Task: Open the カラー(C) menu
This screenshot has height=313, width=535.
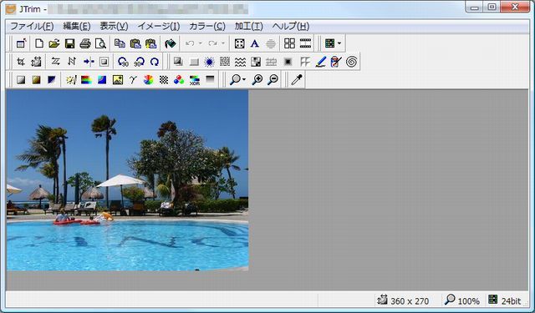Action: (x=207, y=26)
